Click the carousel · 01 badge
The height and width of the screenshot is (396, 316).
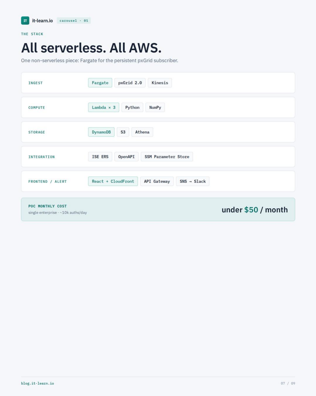74,21
